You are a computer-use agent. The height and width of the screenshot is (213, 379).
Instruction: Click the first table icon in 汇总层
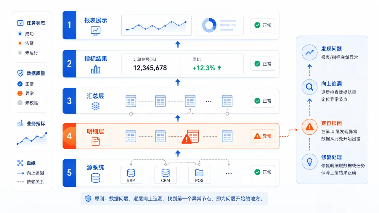point(131,101)
